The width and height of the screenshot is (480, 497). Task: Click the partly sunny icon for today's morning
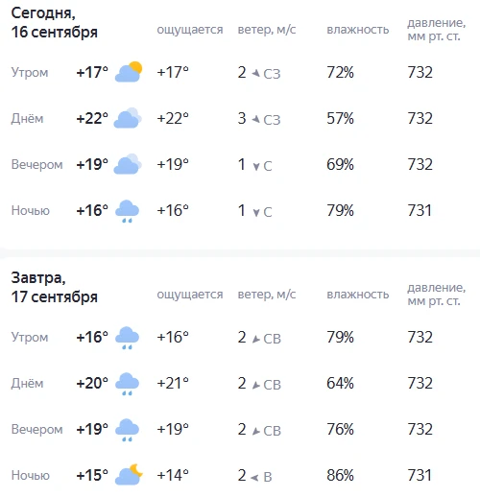(129, 72)
